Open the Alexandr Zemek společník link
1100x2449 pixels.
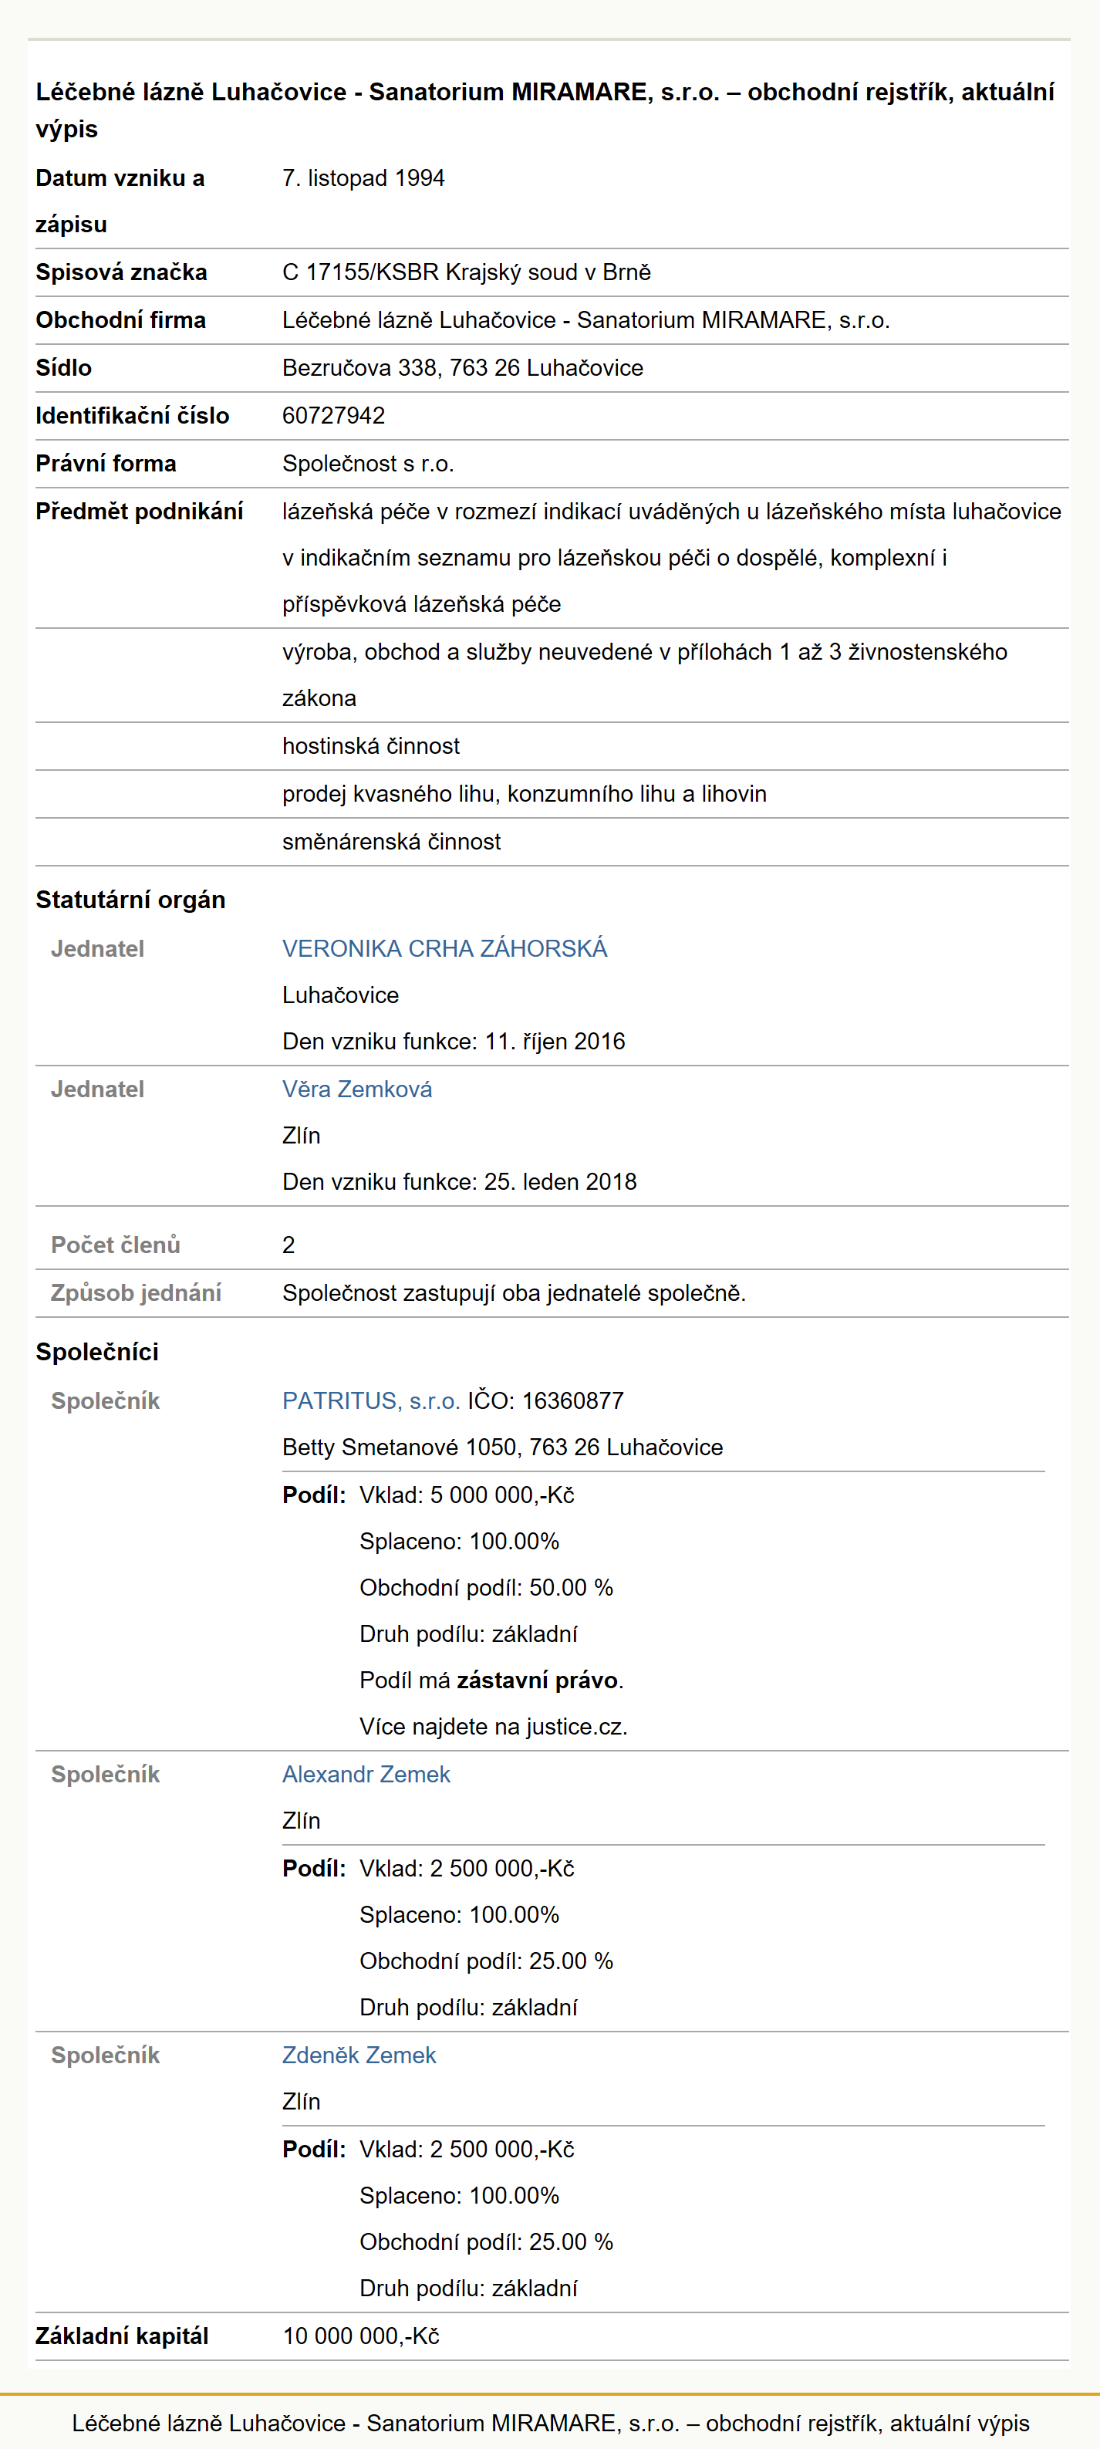coord(366,1774)
